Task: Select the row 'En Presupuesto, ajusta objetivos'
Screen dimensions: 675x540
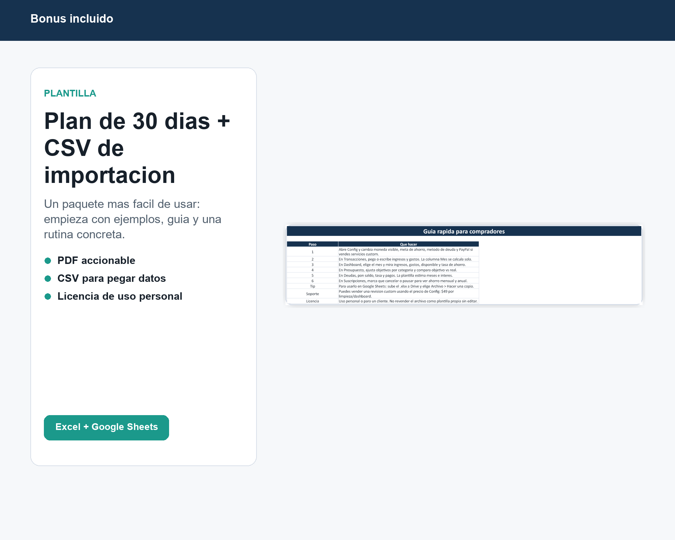Action: click(383, 270)
